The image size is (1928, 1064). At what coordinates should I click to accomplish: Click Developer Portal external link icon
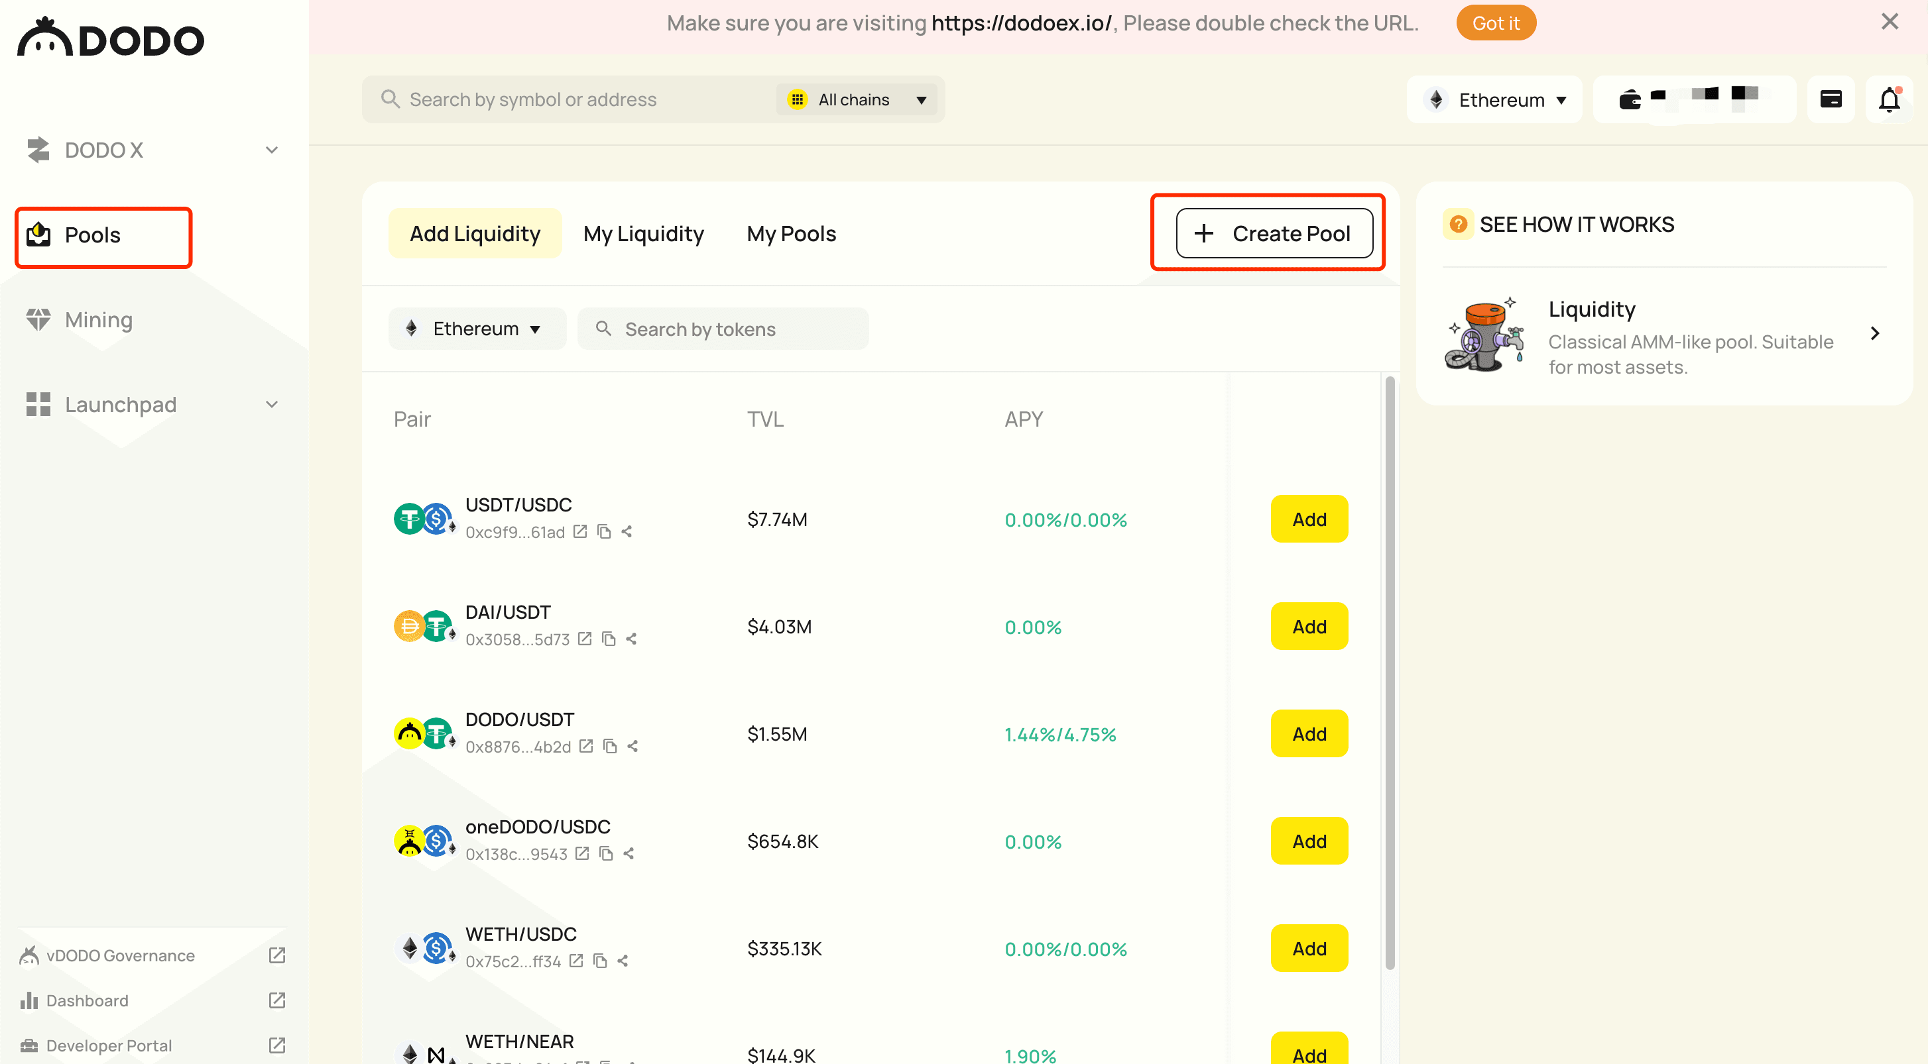coord(277,1045)
